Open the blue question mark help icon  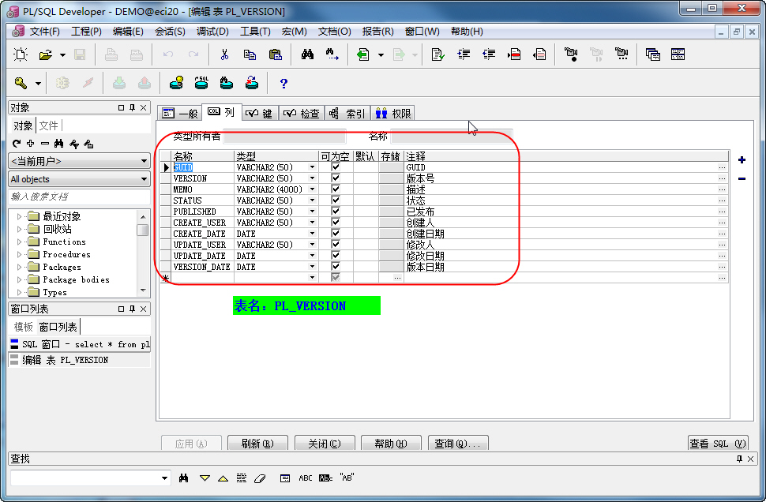[283, 83]
